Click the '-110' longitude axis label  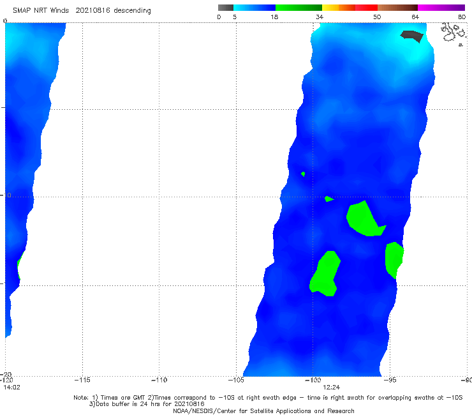[159, 380]
